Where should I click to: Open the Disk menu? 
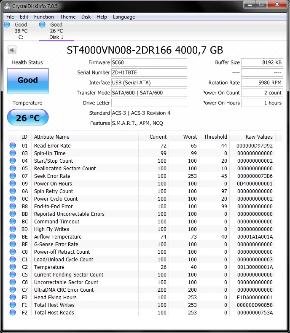click(86, 17)
